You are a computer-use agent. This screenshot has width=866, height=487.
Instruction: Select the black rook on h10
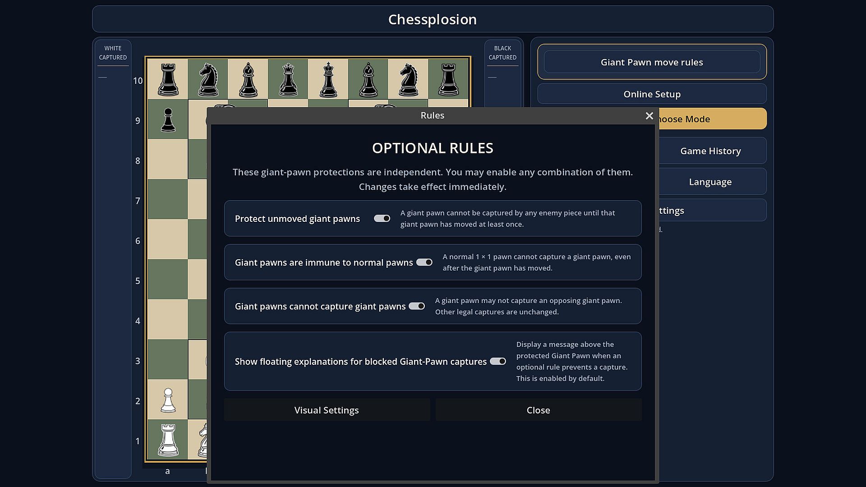coord(448,79)
